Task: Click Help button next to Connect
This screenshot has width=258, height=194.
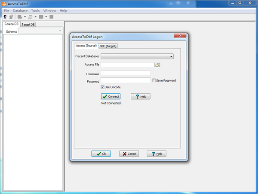Action: pyautogui.click(x=141, y=96)
